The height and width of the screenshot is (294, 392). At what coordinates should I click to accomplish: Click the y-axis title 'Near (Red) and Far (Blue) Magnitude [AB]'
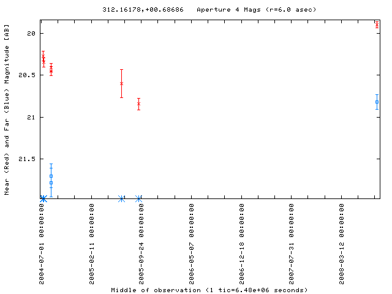[7, 110]
